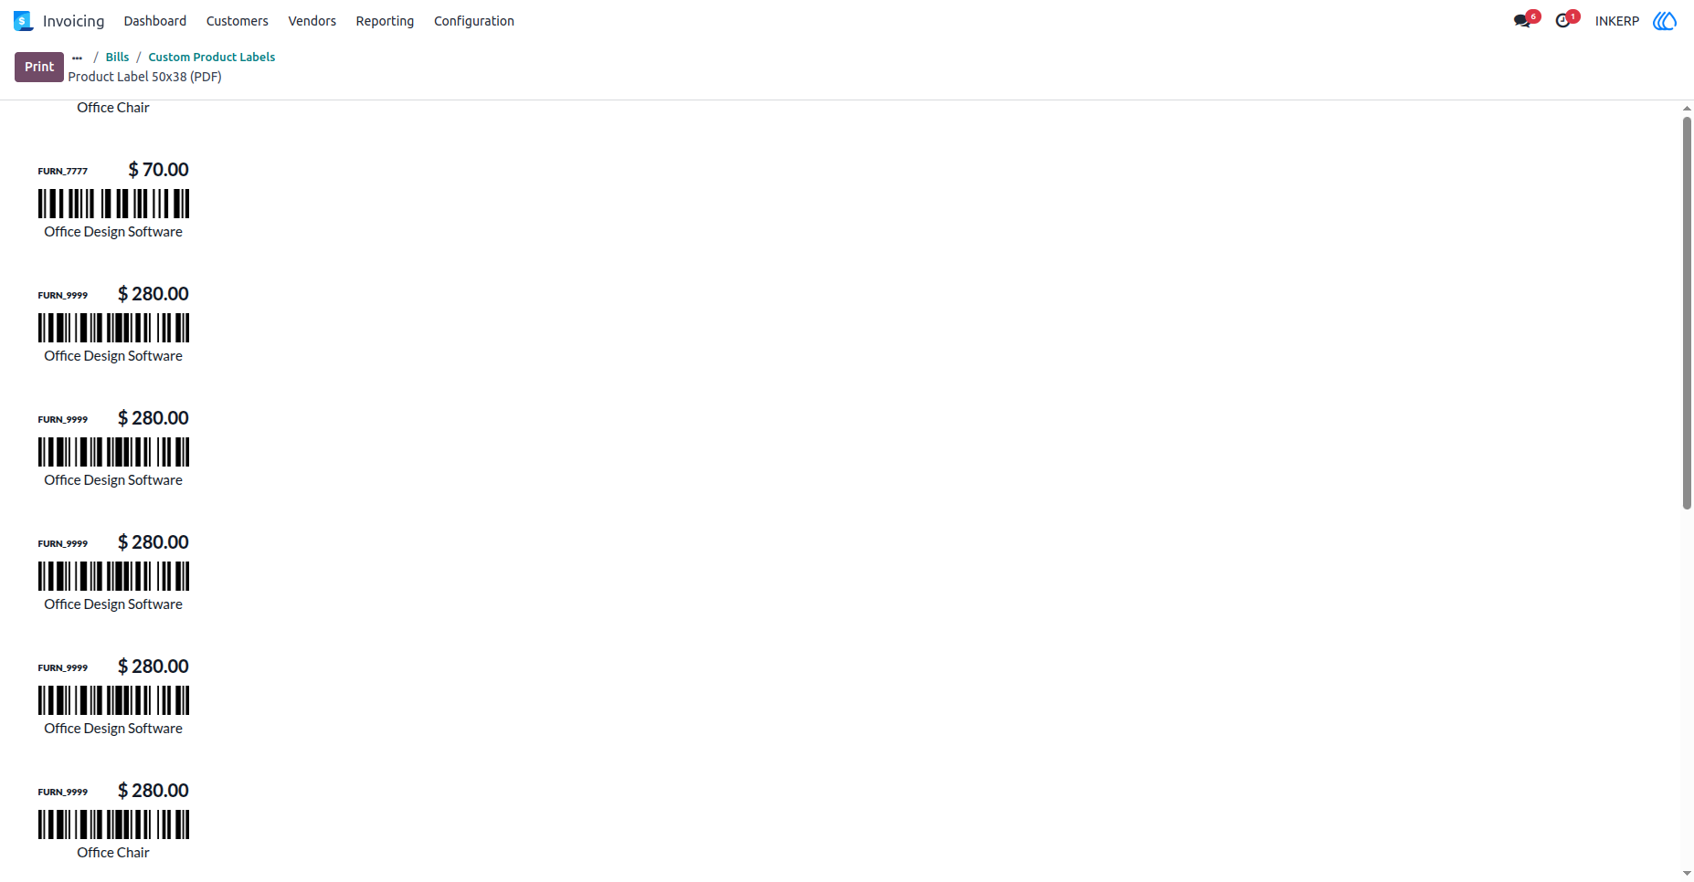Viewport: 1694px width, 882px height.
Task: Open the Dashboard menu
Action: [155, 21]
